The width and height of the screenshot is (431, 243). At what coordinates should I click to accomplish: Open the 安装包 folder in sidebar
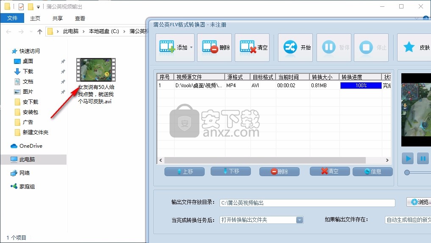[30, 112]
